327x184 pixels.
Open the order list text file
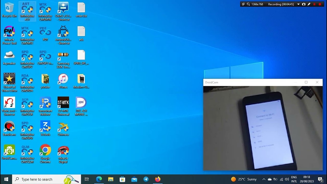coord(81,10)
